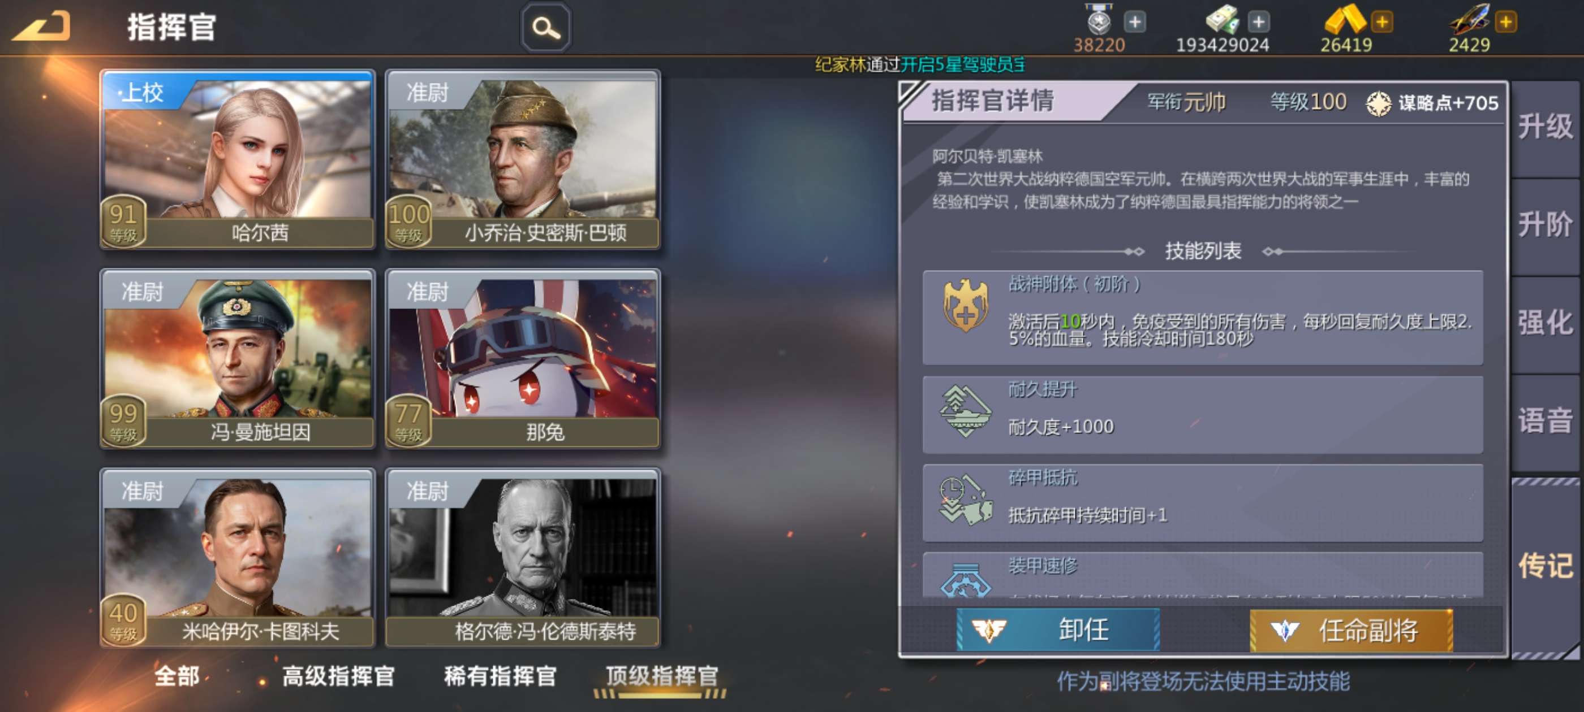This screenshot has width=1584, height=712.
Task: Click the 任命副将 appoint button
Action: pos(1351,629)
